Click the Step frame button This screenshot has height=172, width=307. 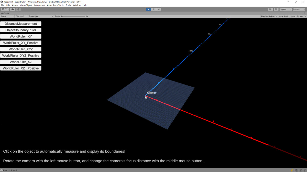coord(159,9)
